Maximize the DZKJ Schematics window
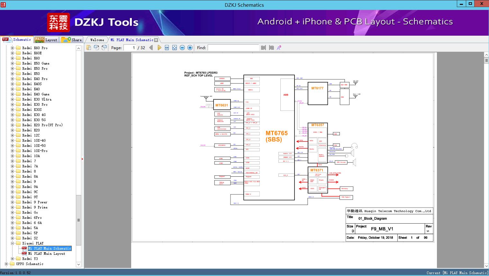 coord(470,4)
